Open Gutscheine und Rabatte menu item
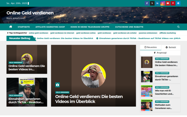This screenshot has height=117, width=187. click(x=129, y=27)
